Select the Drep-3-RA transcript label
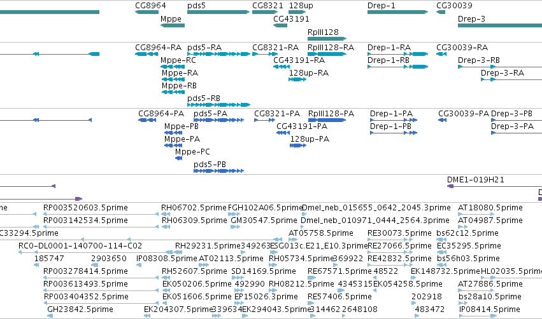Image resolution: width=542 pixels, height=319 pixels. 503,73
